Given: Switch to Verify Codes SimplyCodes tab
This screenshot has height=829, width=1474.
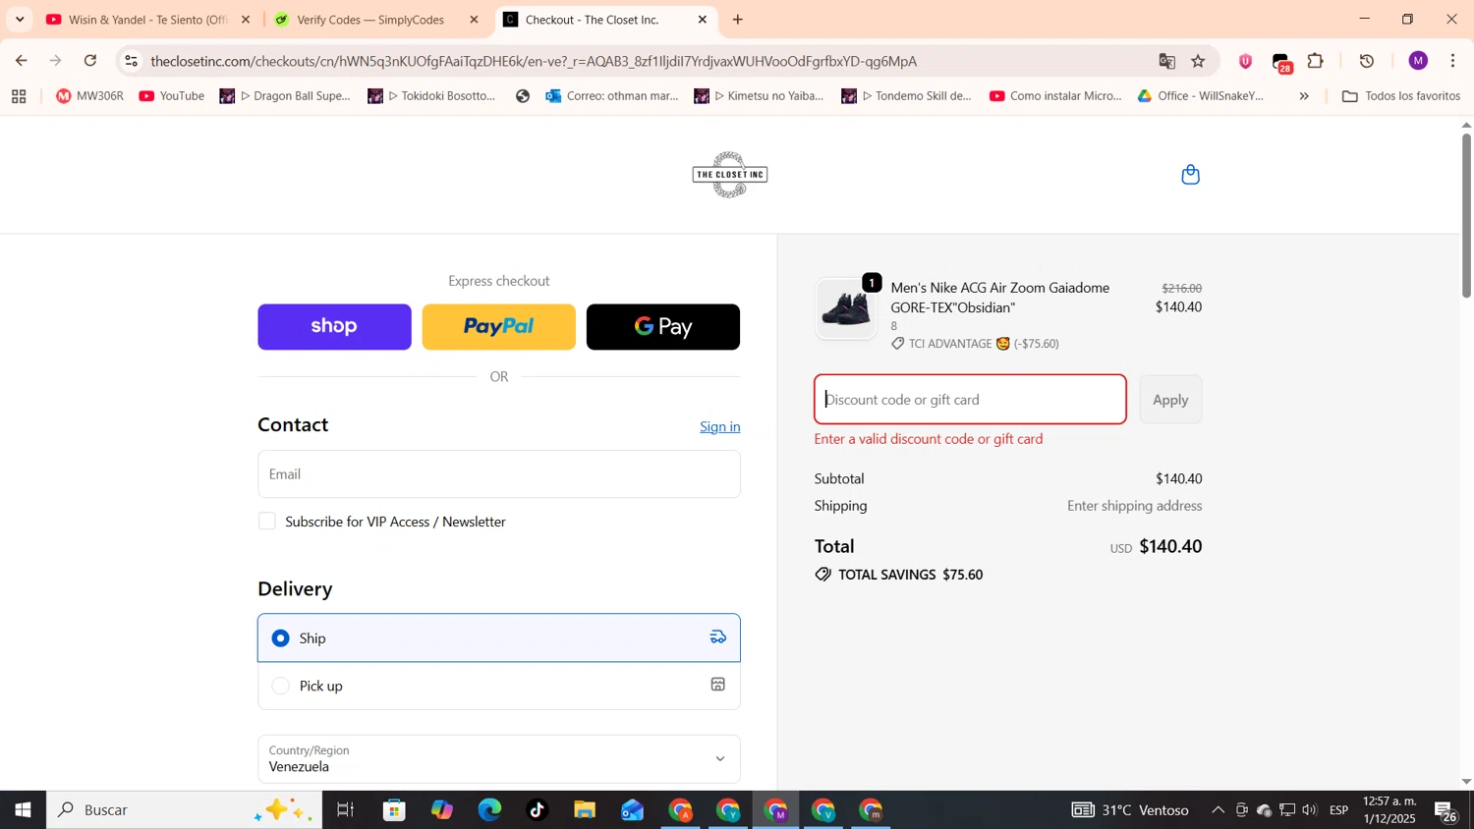Looking at the screenshot, I should [x=373, y=20].
